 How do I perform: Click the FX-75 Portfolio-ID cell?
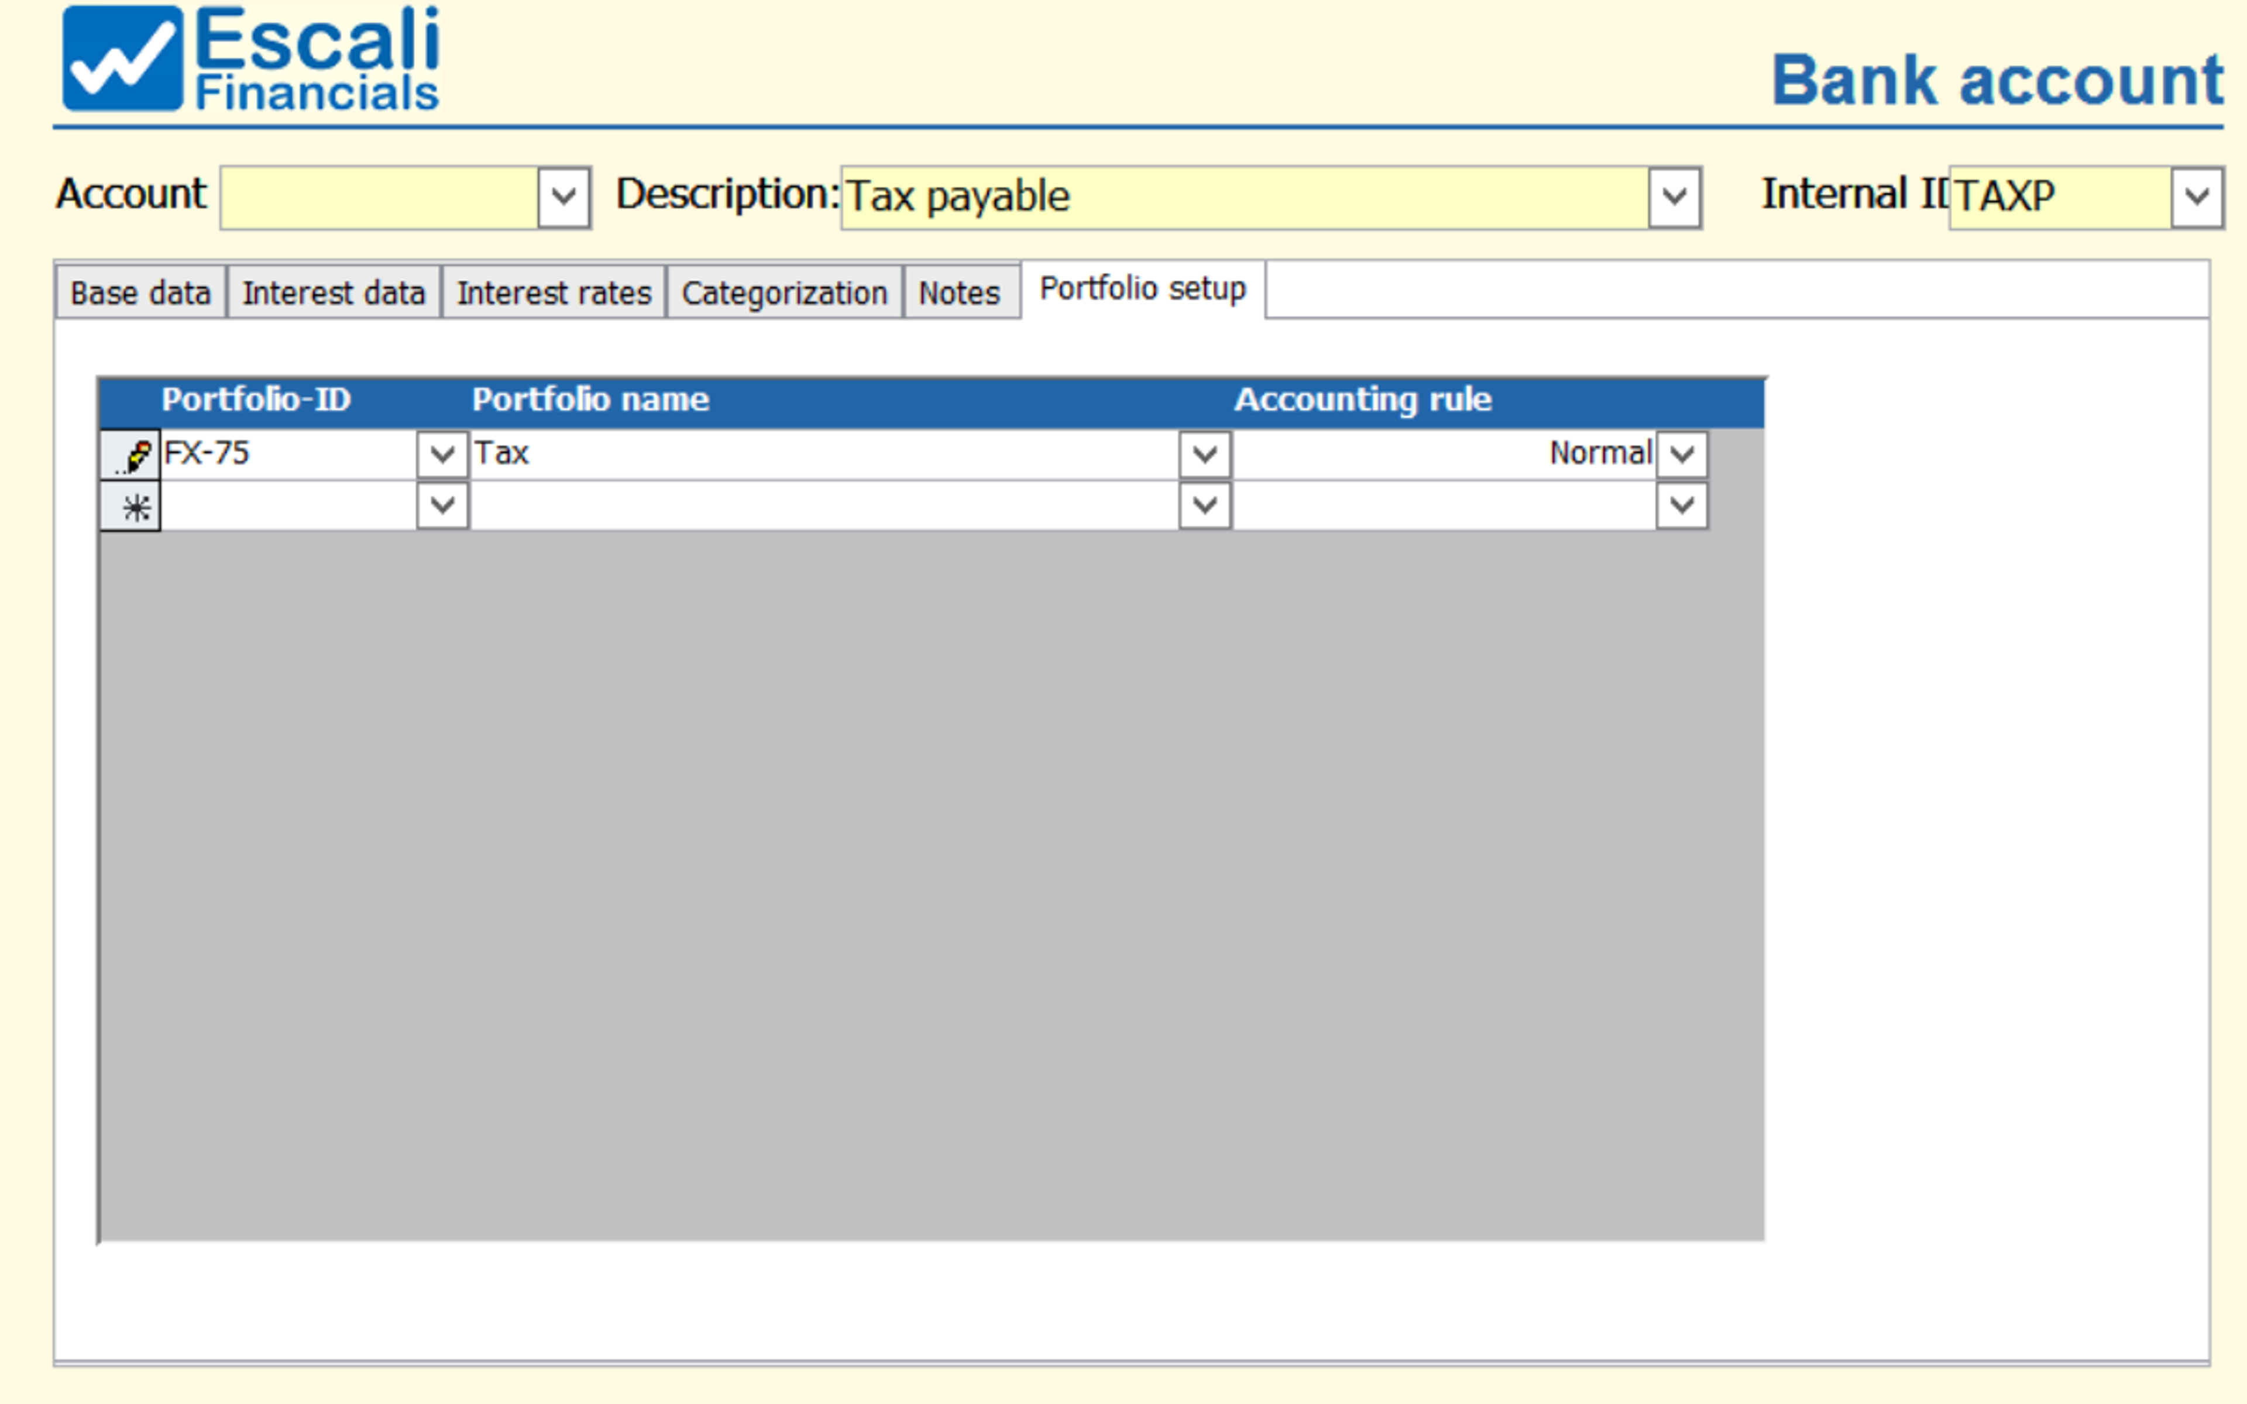(288, 455)
